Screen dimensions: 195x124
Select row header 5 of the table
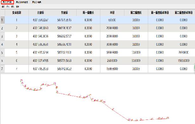2,52
